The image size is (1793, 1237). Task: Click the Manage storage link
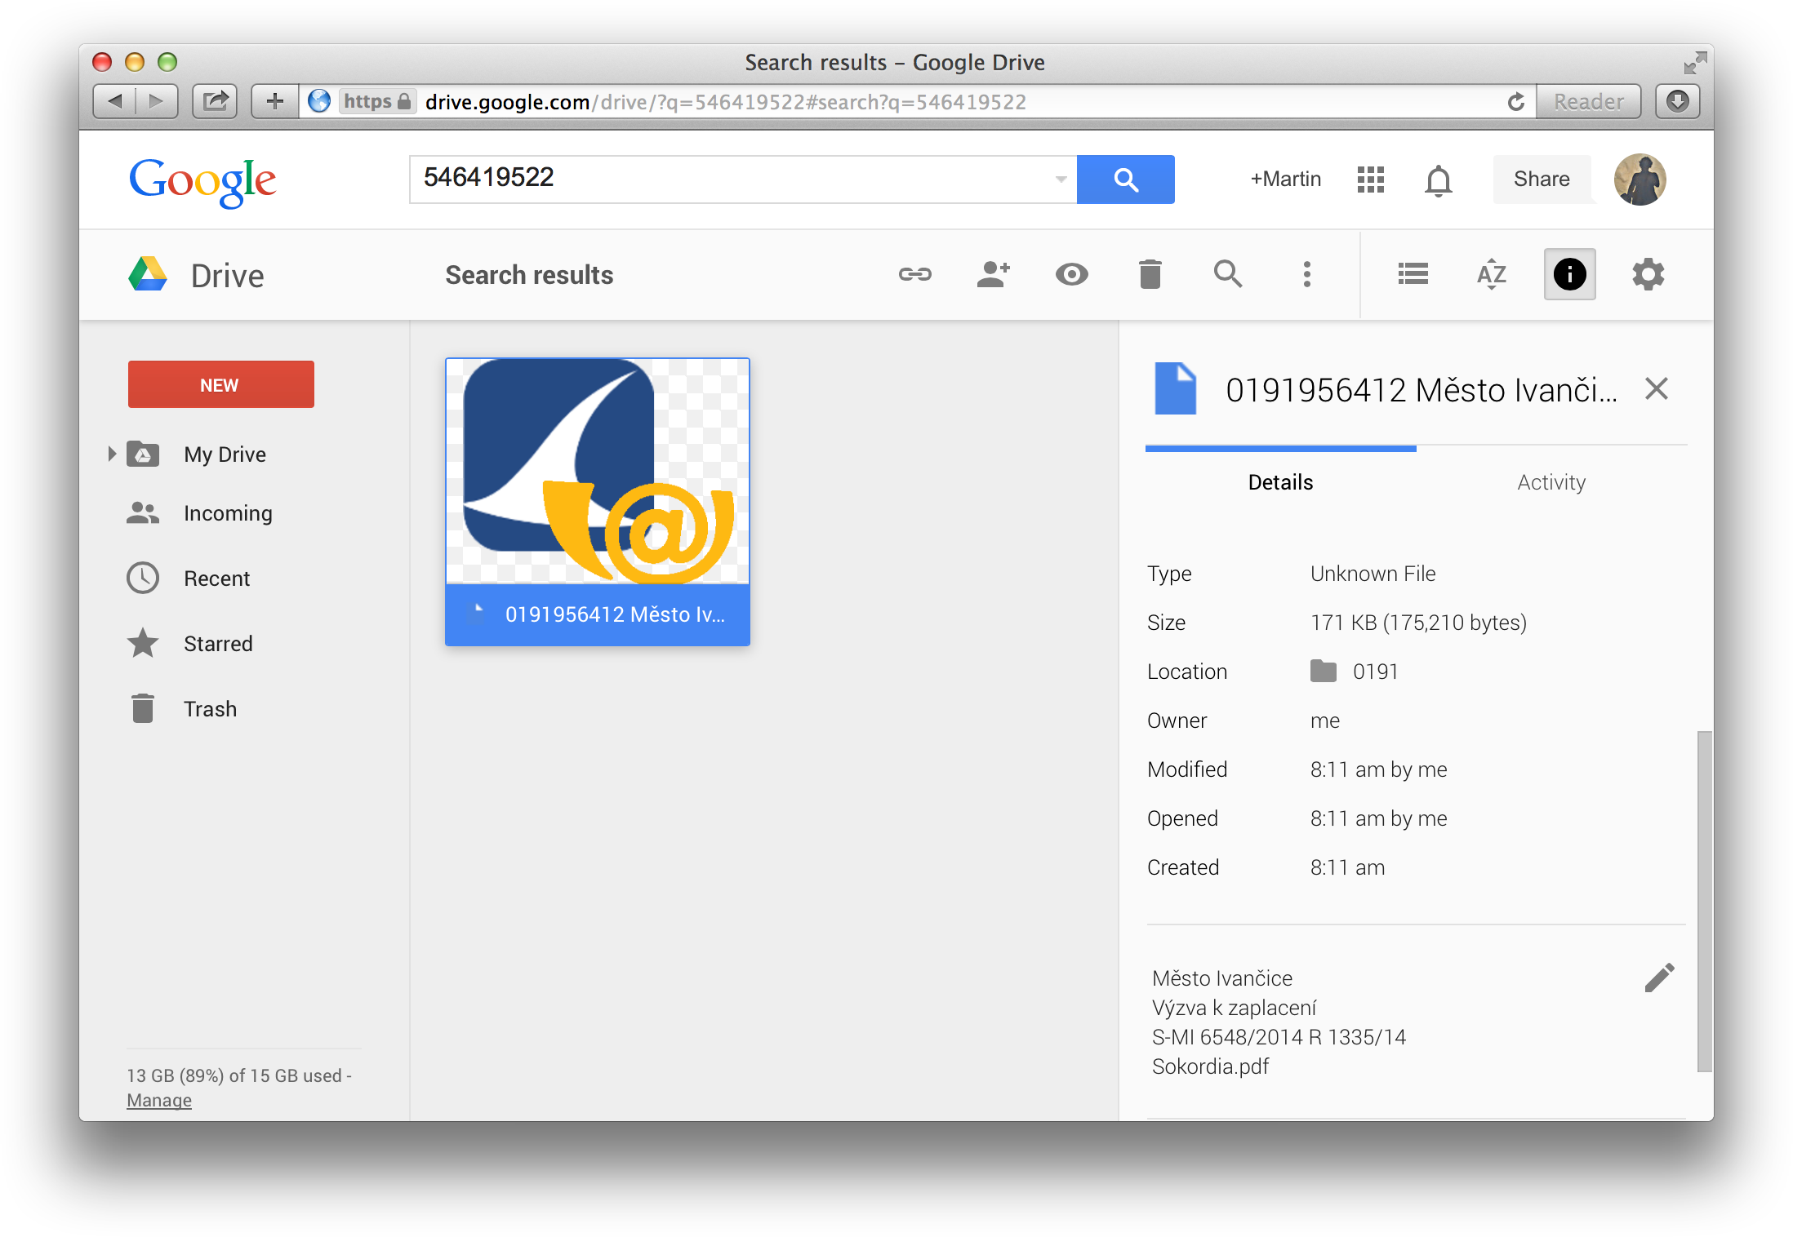(159, 1100)
